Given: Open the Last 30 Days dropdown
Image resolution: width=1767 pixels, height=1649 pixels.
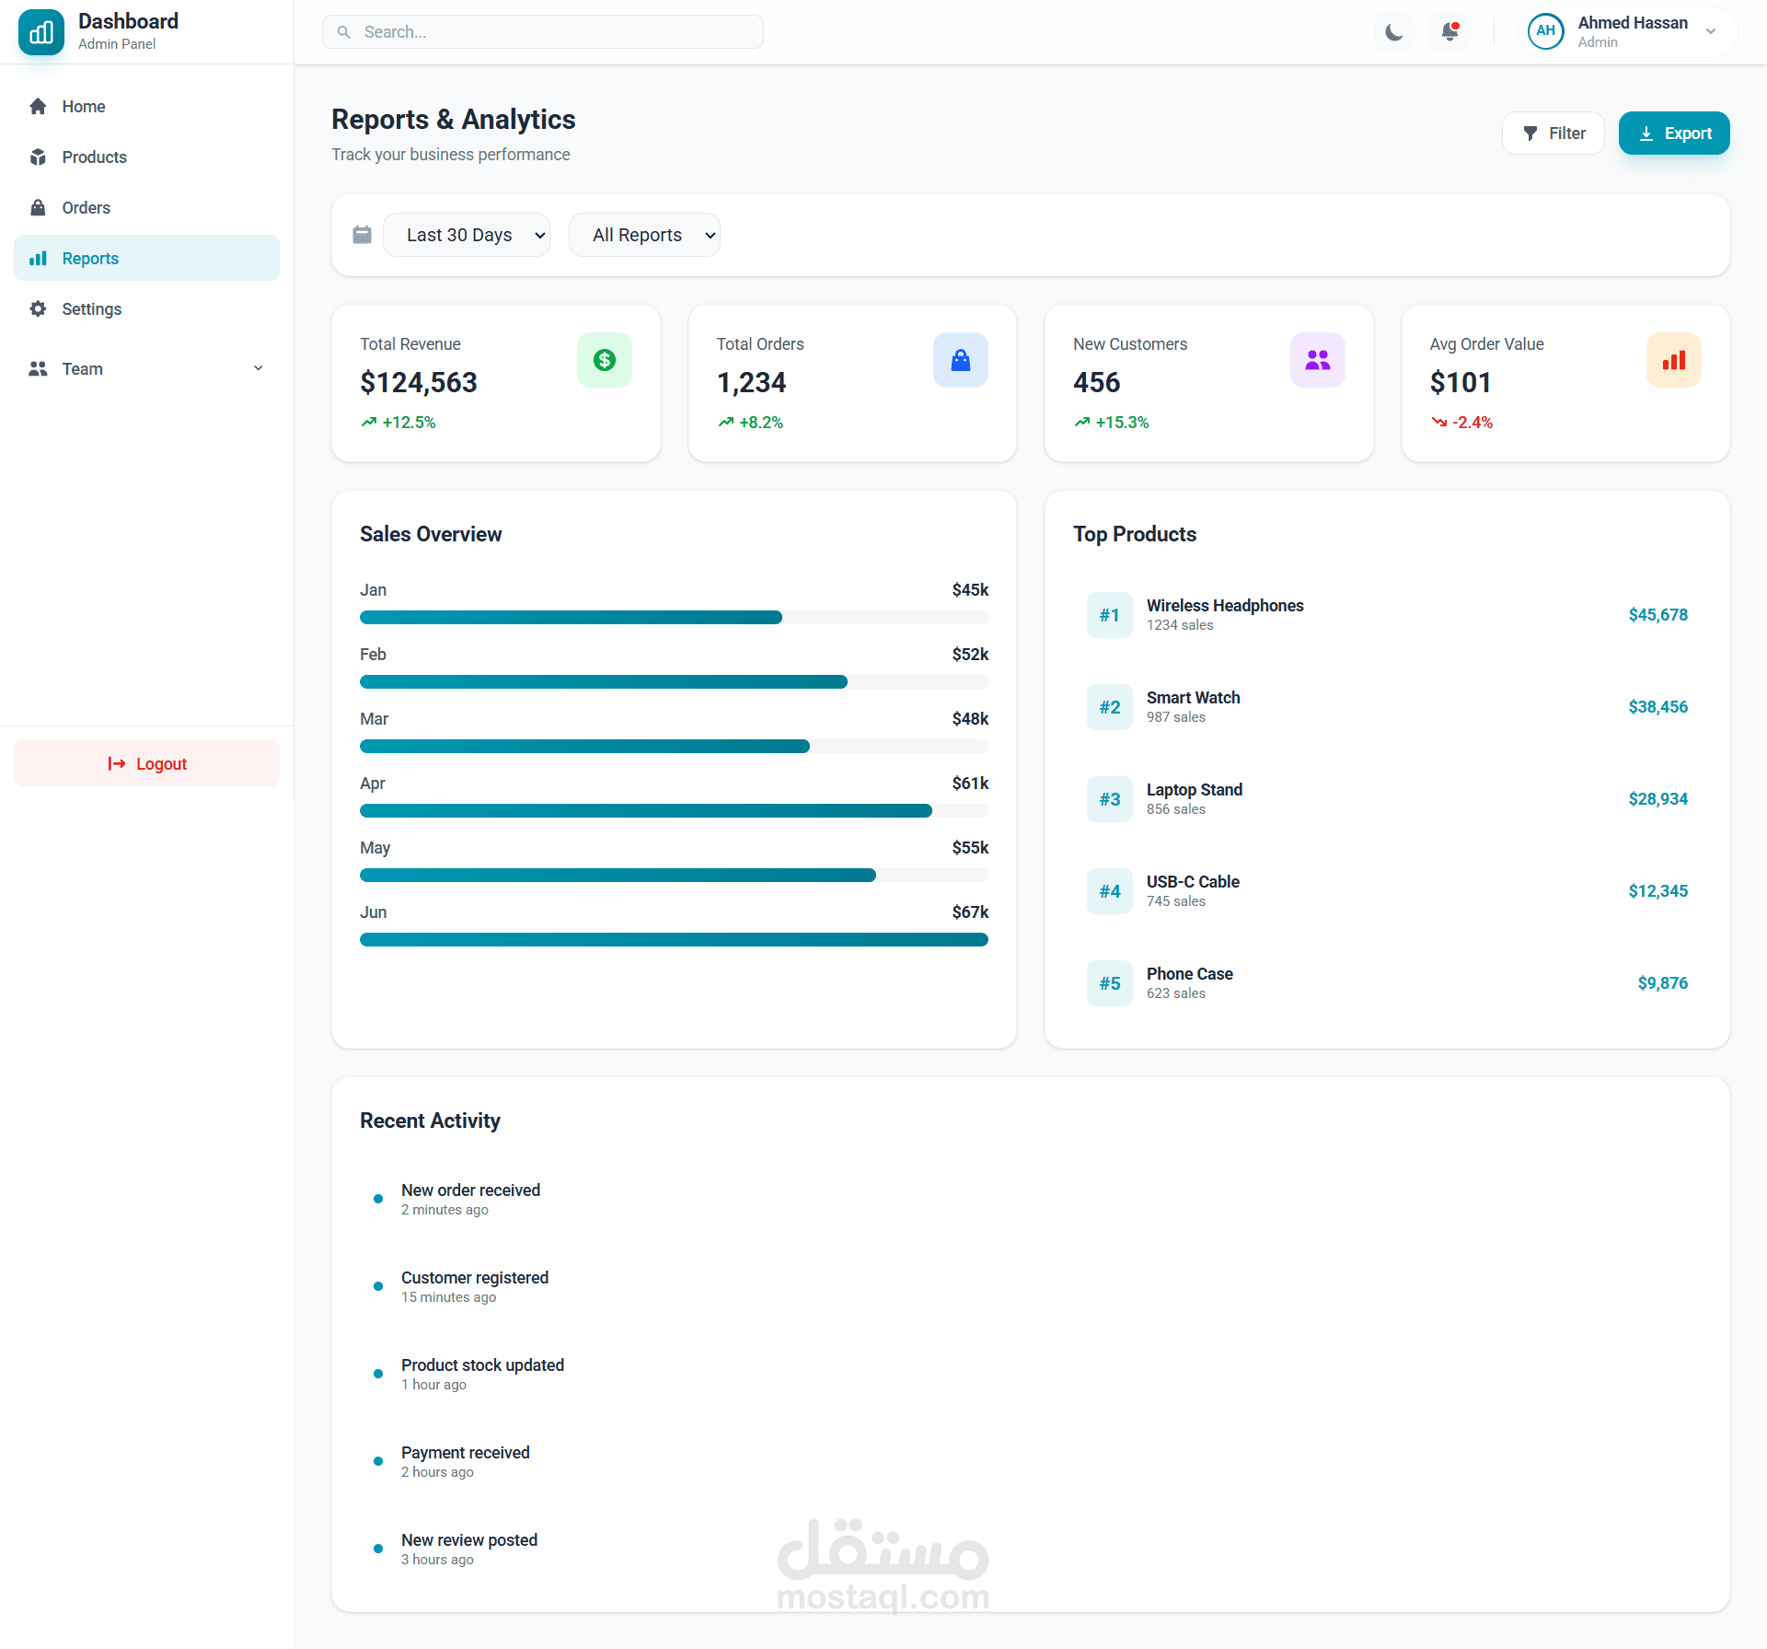Looking at the screenshot, I should coord(467,235).
